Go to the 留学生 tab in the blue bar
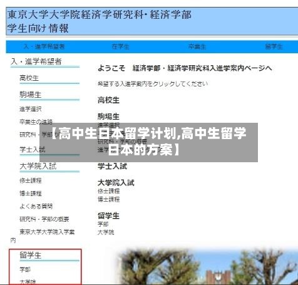The width and height of the screenshot is (298, 285). 274,46
